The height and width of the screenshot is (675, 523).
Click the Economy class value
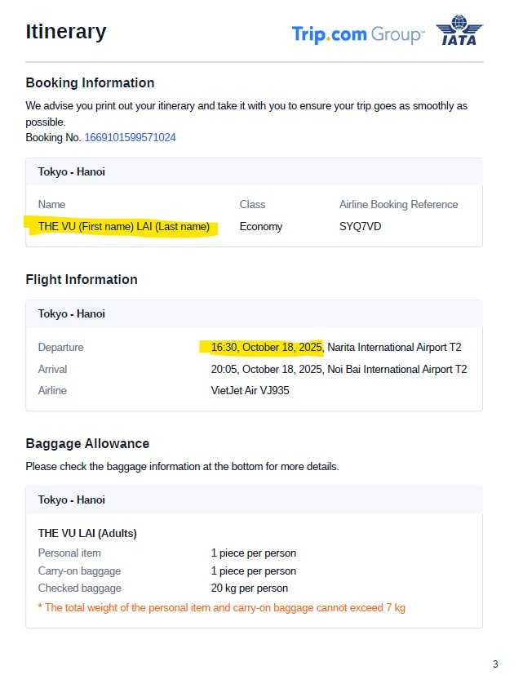point(261,226)
